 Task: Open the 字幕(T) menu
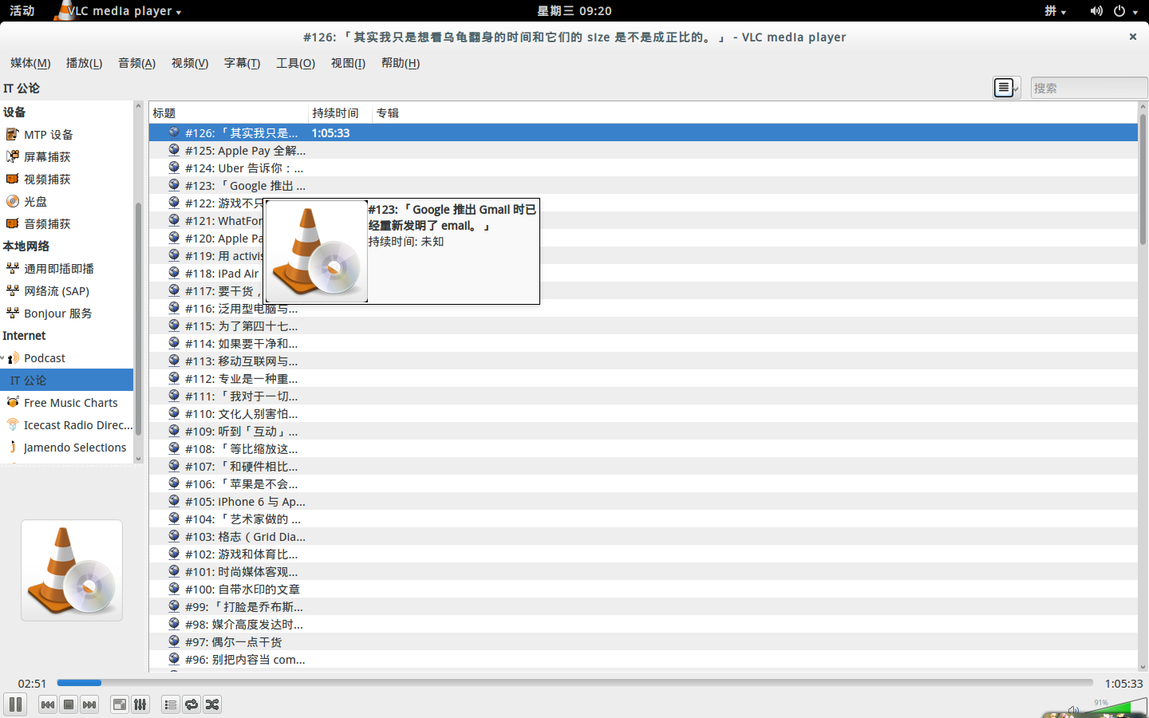242,63
